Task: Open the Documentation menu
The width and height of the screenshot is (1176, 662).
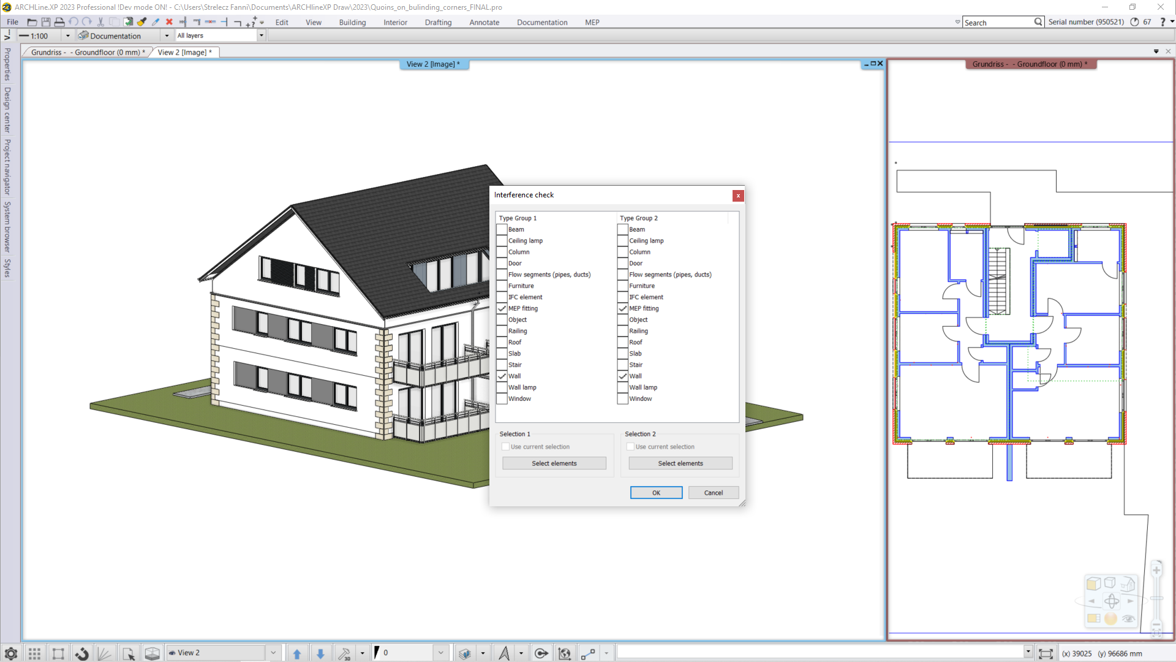Action: 542,22
